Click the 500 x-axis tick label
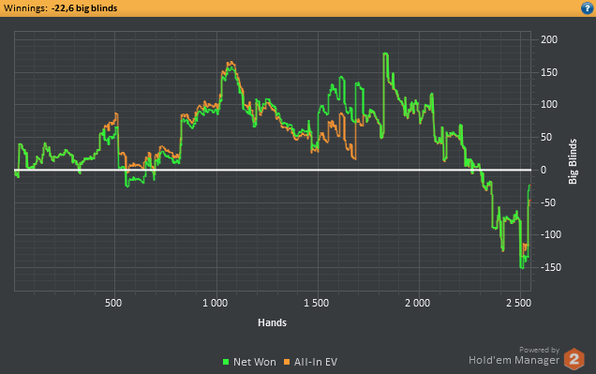 point(113,303)
